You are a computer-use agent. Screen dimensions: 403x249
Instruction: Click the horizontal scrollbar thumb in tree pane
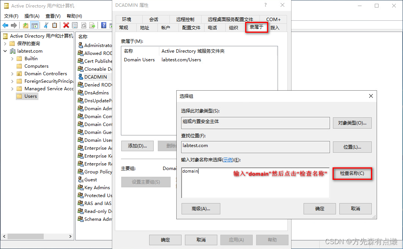(26, 236)
